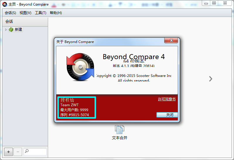Viewport: 234px width, 160px height.
Task: Open the 许可同意书 license link
Action: tap(167, 99)
